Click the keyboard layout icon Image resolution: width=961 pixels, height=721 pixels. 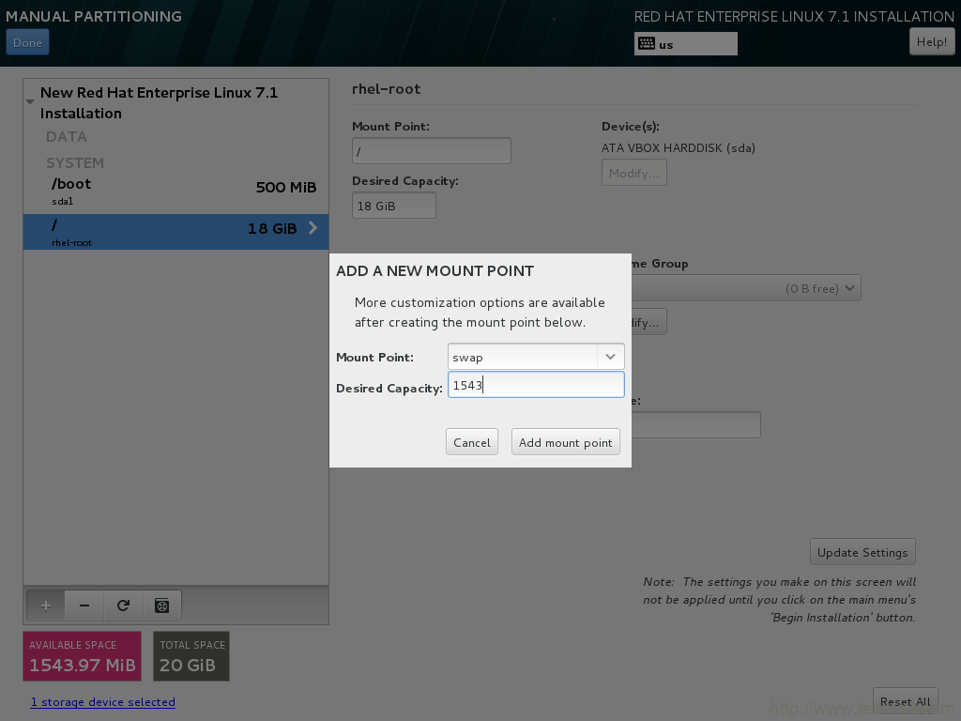(647, 43)
